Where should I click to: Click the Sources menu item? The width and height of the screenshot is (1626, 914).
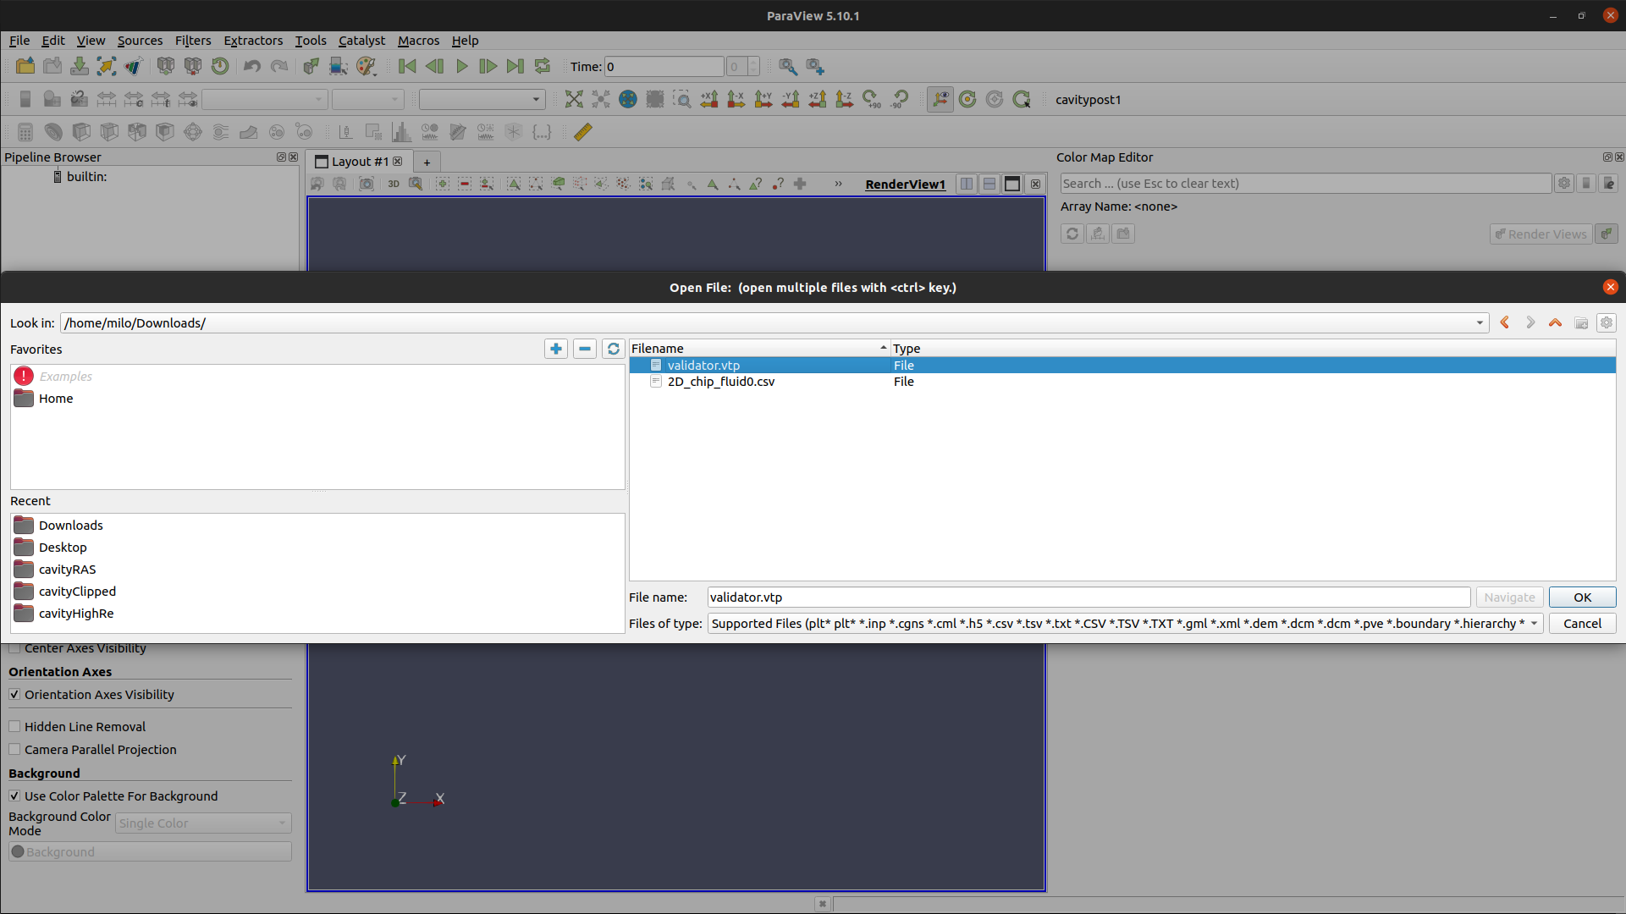click(x=137, y=40)
